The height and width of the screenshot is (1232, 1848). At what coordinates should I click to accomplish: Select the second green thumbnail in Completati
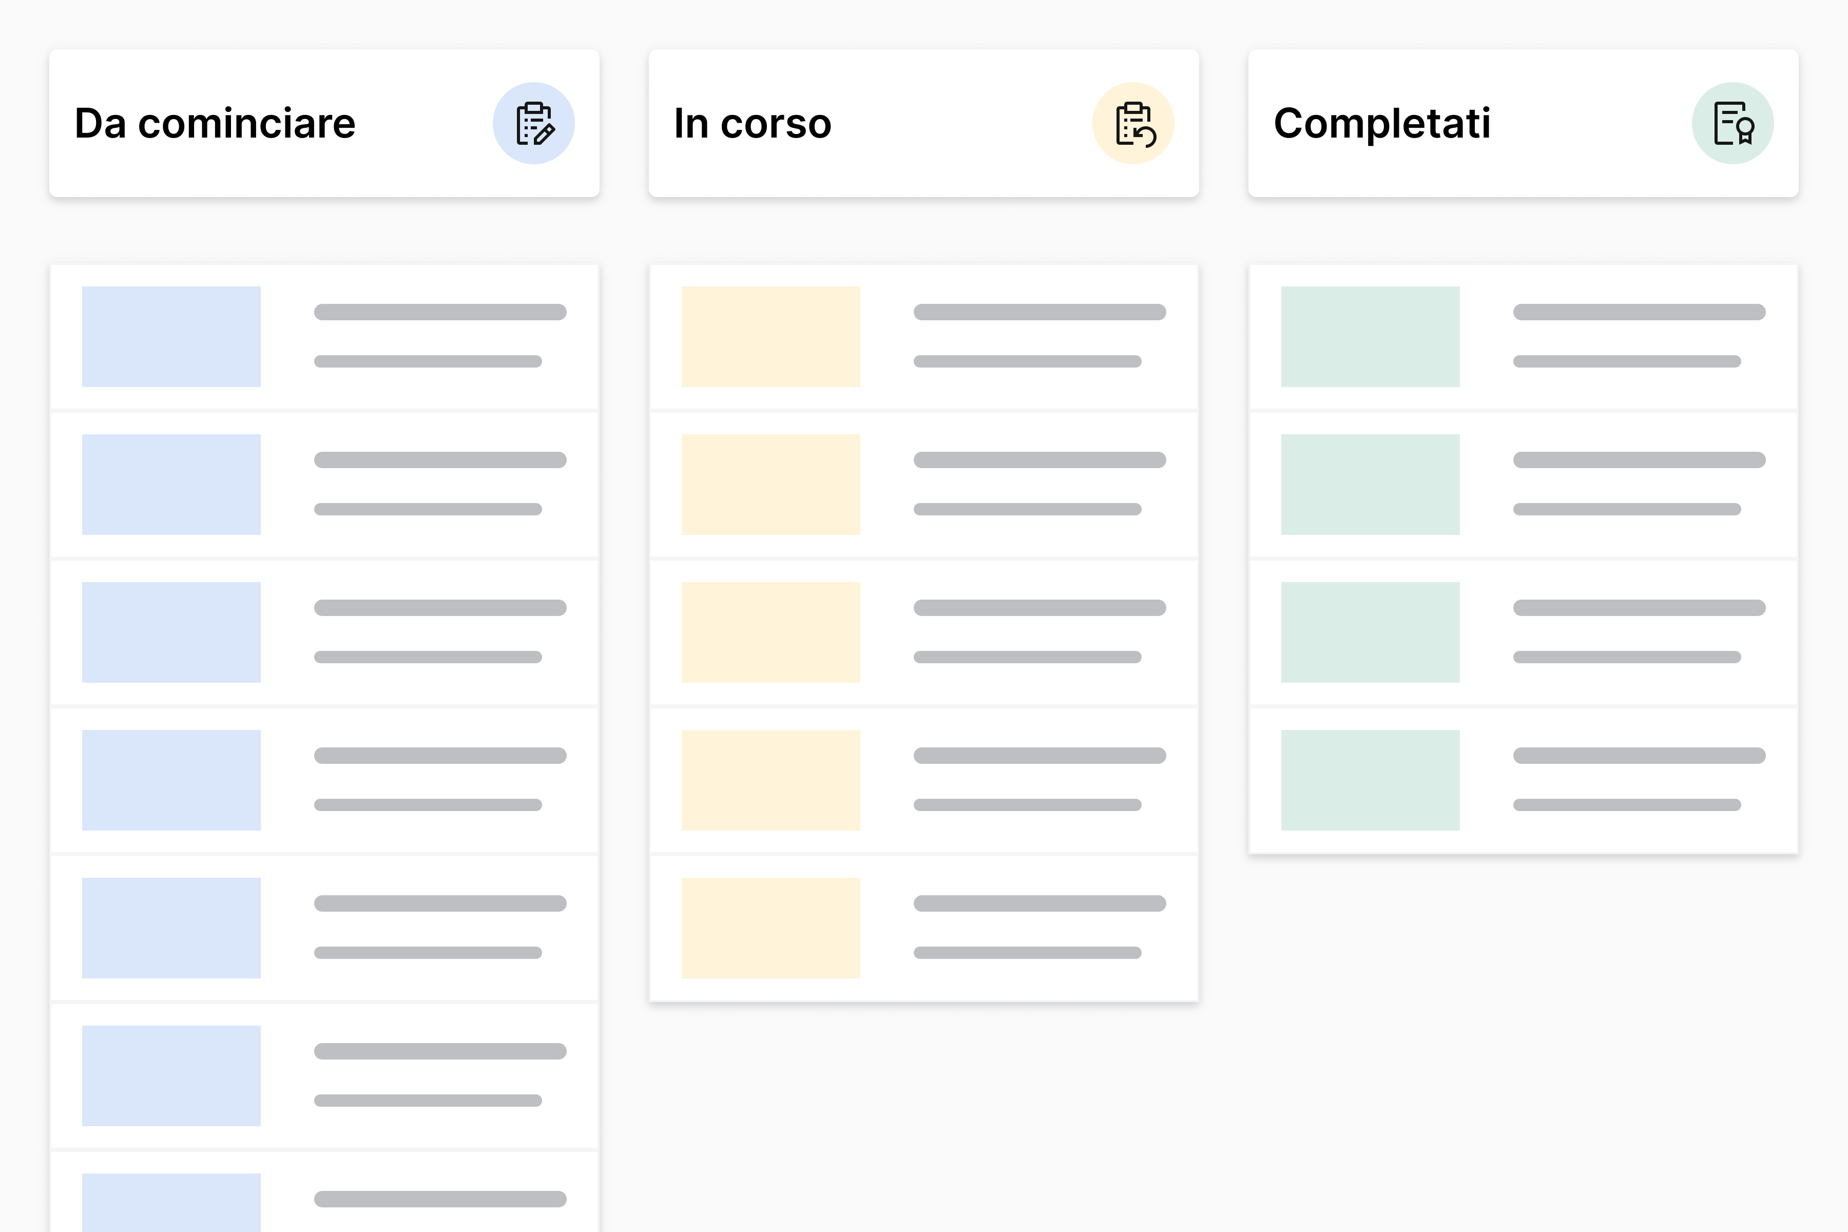(1370, 484)
